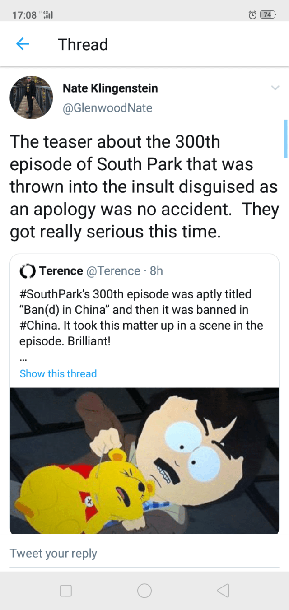
Task: Tap the 4G signal strength icon
Action: (x=47, y=14)
